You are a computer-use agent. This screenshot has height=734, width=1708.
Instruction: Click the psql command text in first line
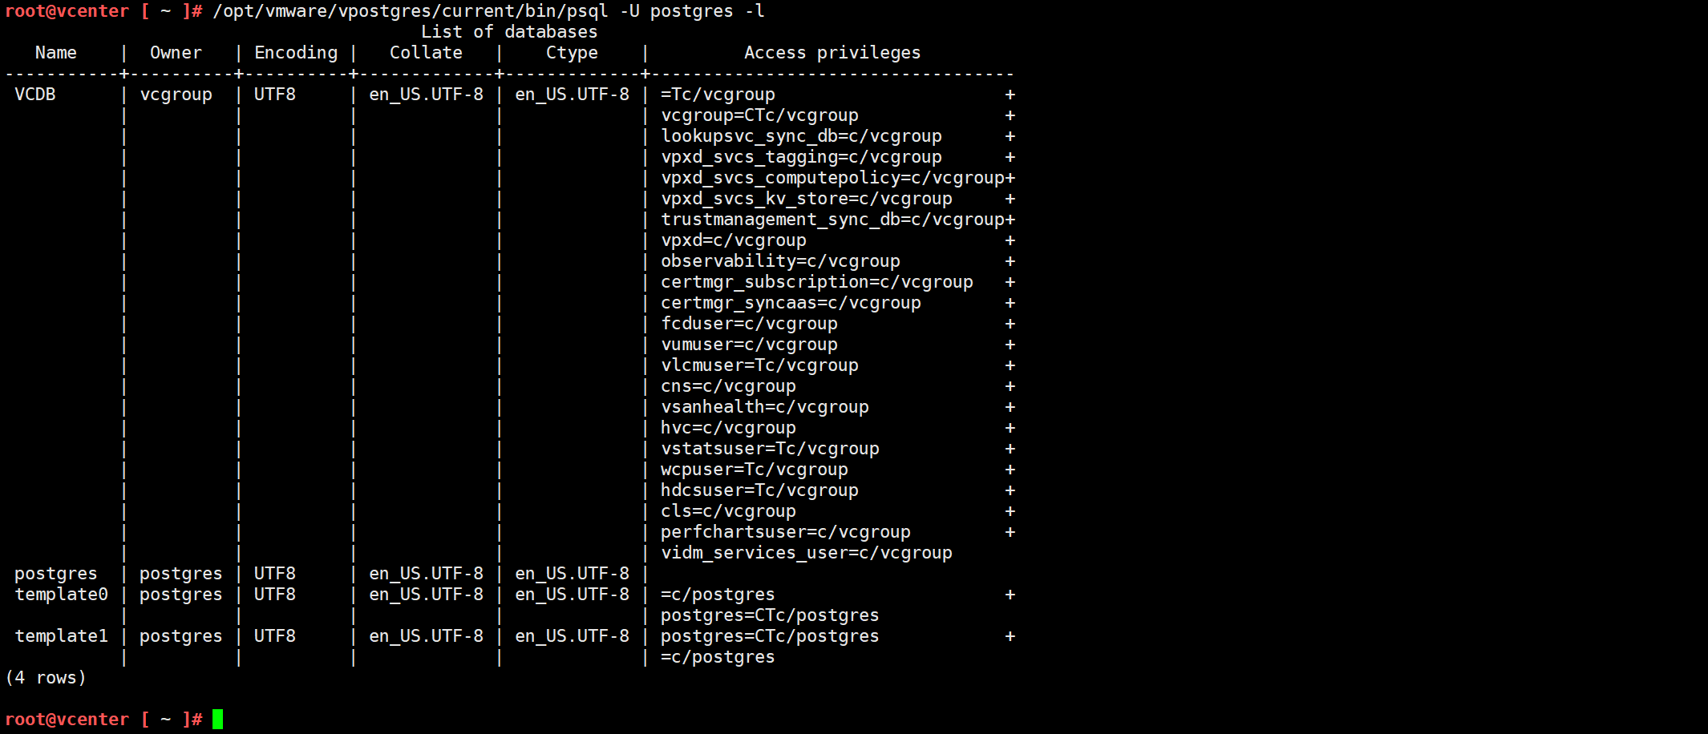point(488,11)
